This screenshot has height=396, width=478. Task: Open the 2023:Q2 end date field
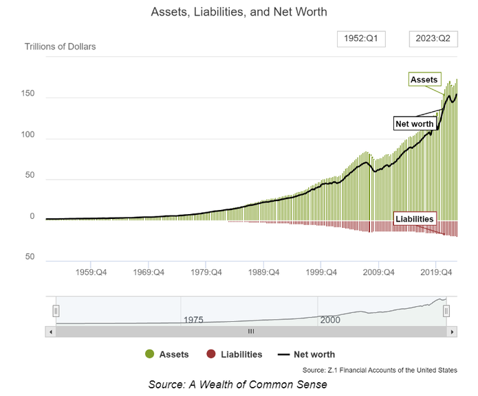pyautogui.click(x=433, y=39)
